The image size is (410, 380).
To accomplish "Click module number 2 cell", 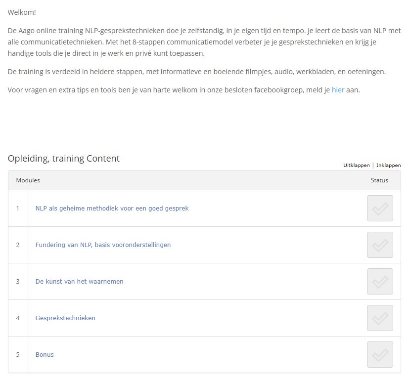I will [x=18, y=245].
